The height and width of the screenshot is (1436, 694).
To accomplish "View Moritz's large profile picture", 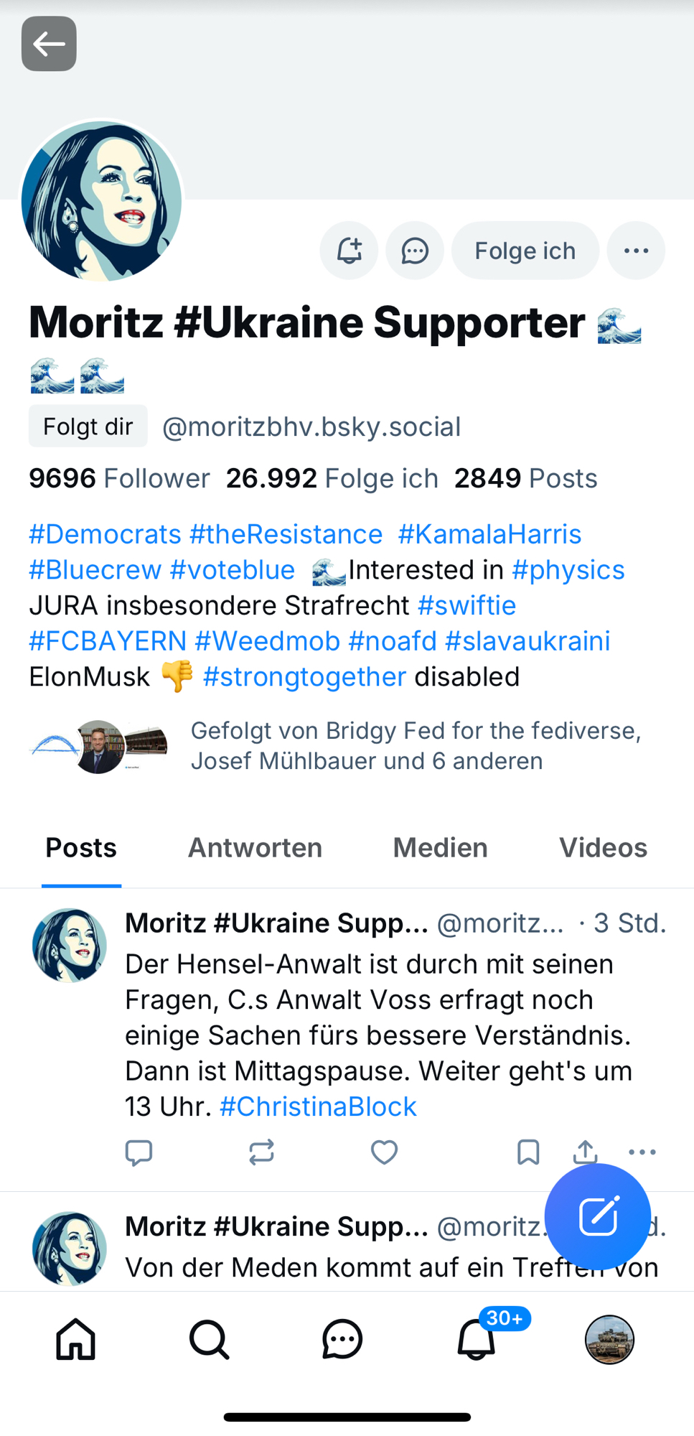I will click(102, 201).
